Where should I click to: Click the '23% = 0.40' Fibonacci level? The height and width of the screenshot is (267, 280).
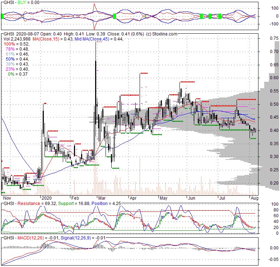(x=17, y=69)
